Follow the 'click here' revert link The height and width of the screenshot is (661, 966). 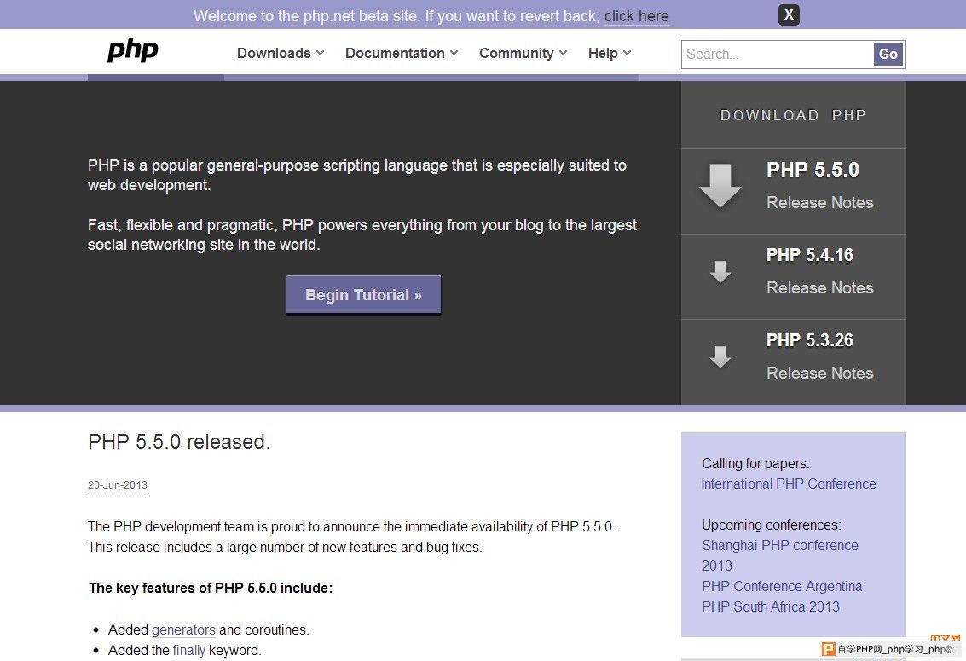pos(636,16)
